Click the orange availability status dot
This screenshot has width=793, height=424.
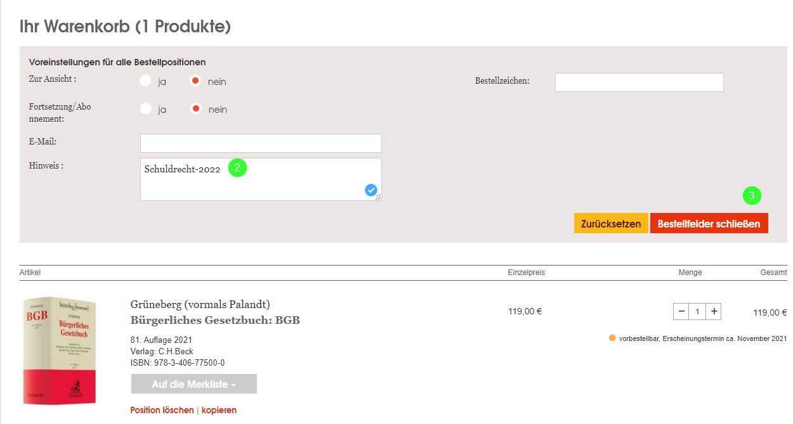pos(612,338)
